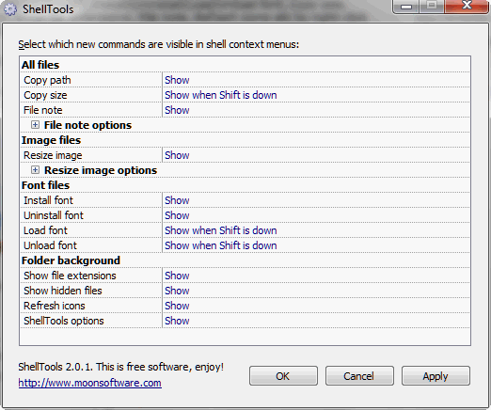This screenshot has height=410, width=491.
Task: Open the Copy path visibility dropdown
Action: (x=316, y=80)
